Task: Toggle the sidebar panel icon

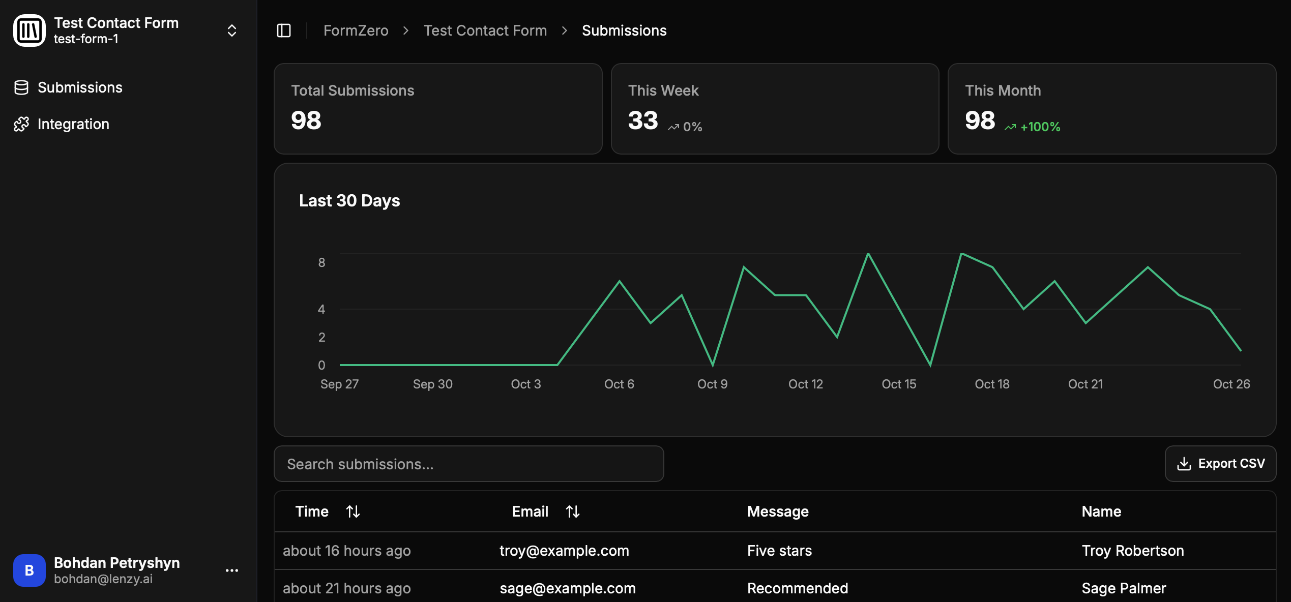Action: pos(284,31)
